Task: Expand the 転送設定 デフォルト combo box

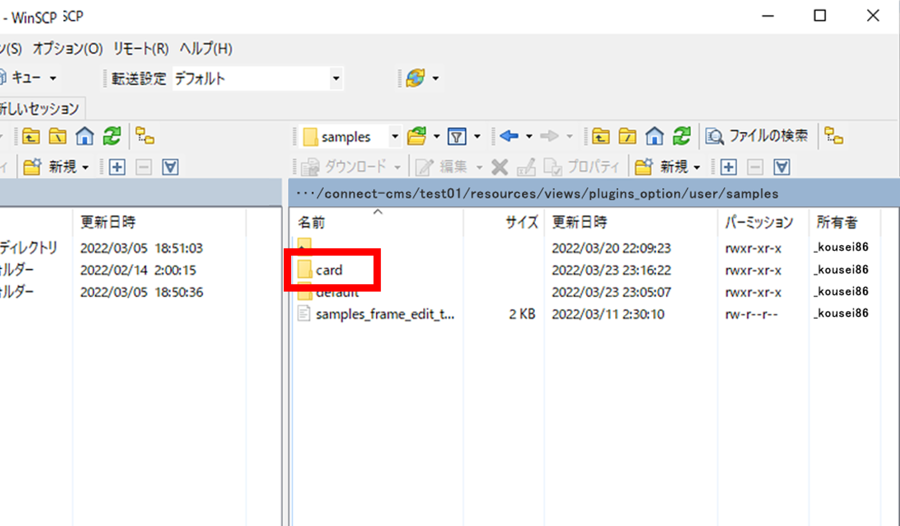Action: pyautogui.click(x=336, y=78)
